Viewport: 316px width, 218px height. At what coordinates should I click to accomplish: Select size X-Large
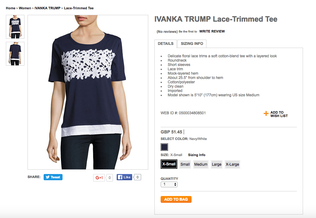(x=232, y=164)
